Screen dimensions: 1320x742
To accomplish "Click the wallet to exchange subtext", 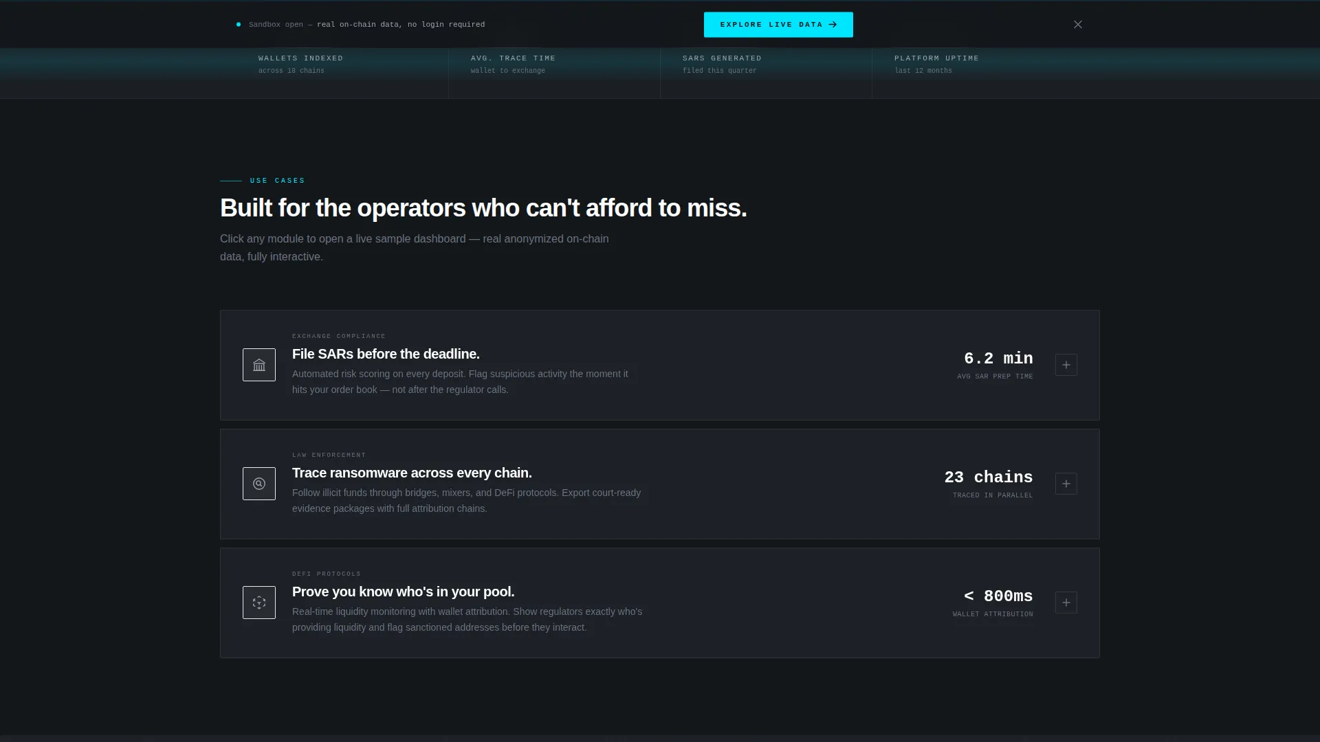I will (507, 71).
